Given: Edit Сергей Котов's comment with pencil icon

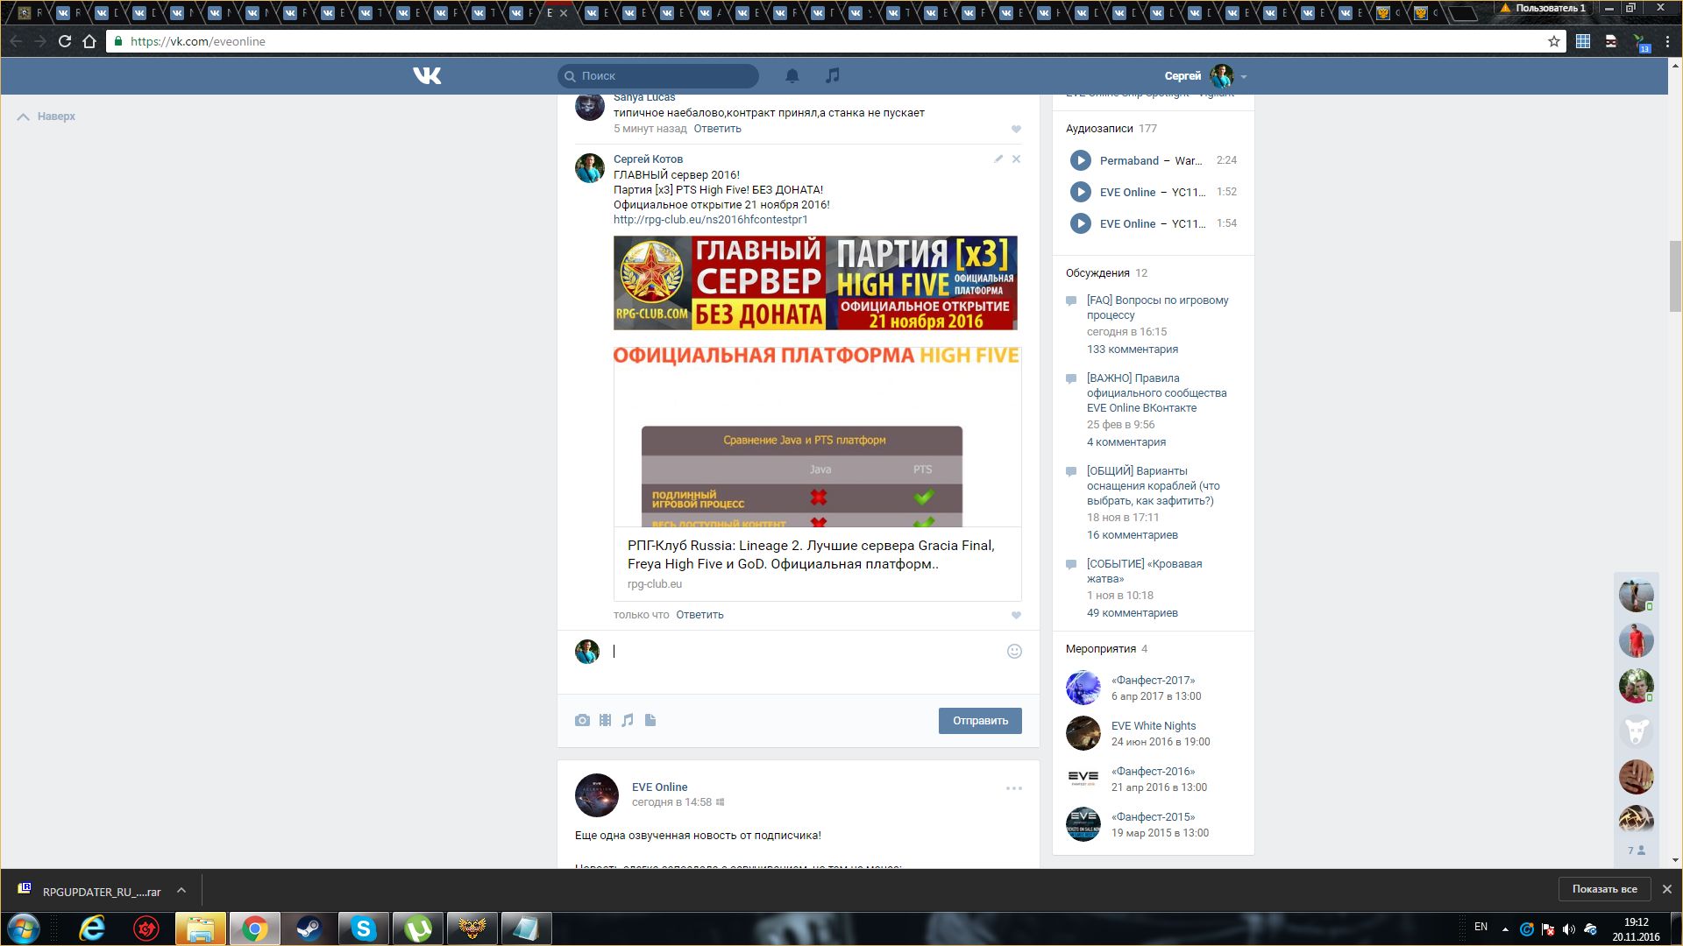Looking at the screenshot, I should coord(998,159).
